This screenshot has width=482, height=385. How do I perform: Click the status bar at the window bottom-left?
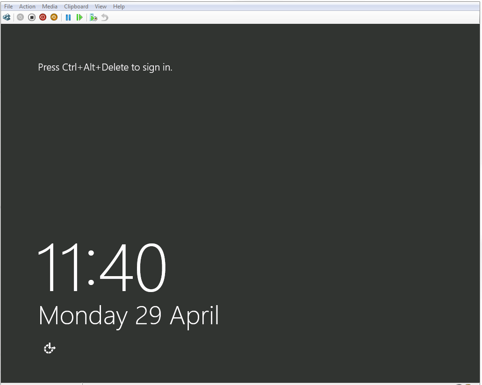[x=41, y=384]
